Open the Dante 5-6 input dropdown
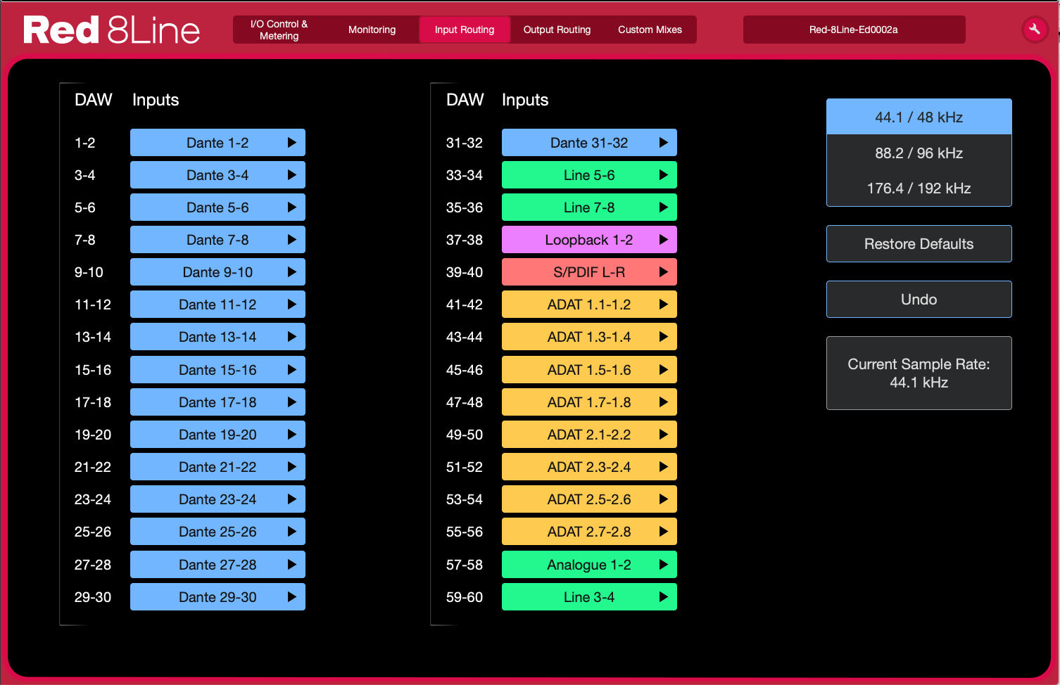This screenshot has height=685, width=1060. coord(217,207)
